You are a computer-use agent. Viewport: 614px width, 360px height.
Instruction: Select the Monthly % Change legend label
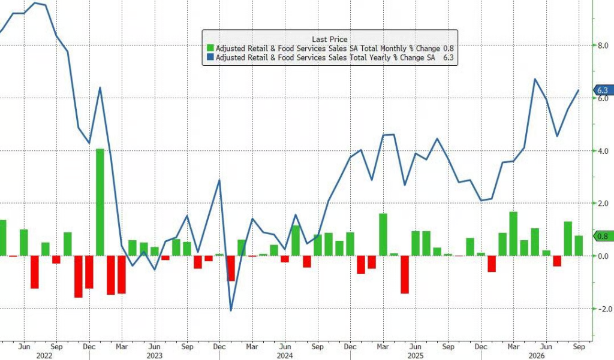328,49
